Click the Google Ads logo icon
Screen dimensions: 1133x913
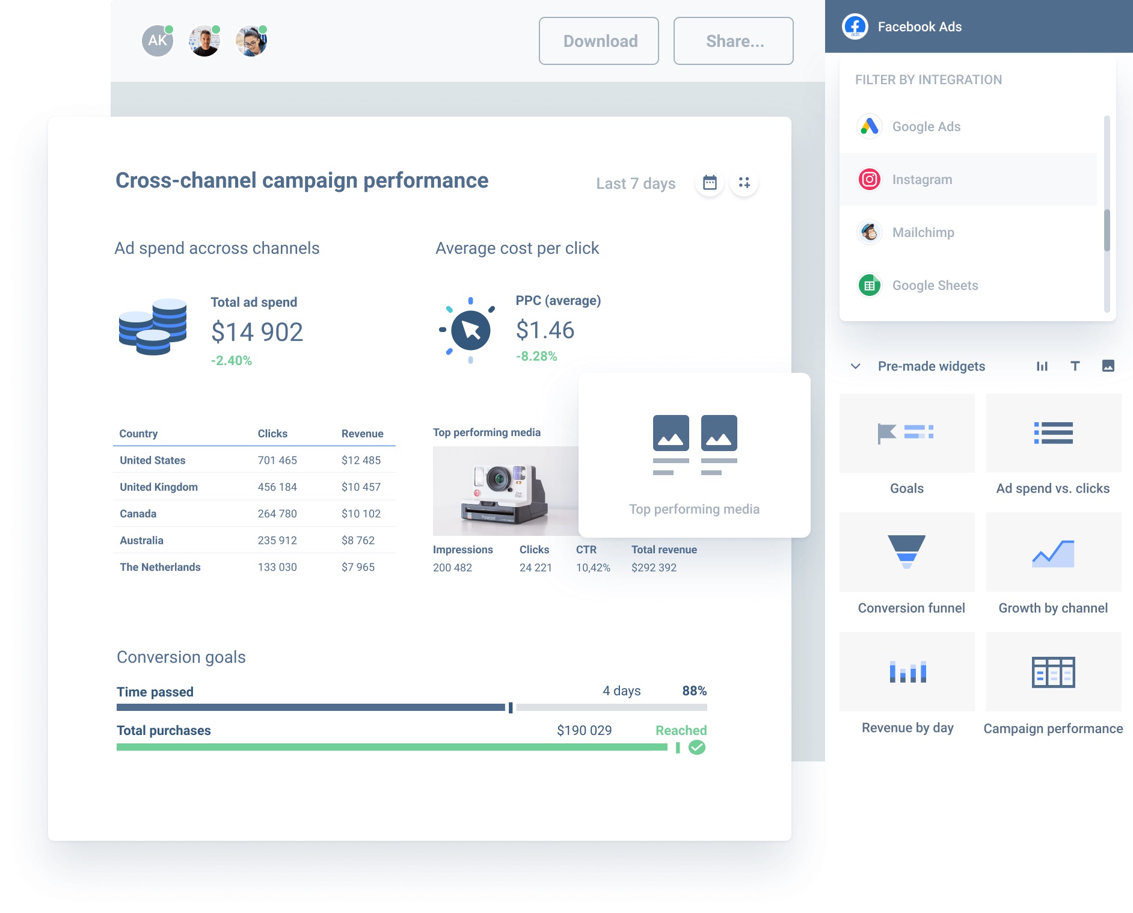click(870, 126)
